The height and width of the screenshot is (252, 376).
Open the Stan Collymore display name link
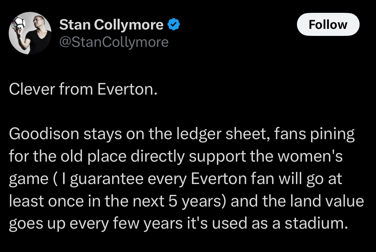coord(111,25)
